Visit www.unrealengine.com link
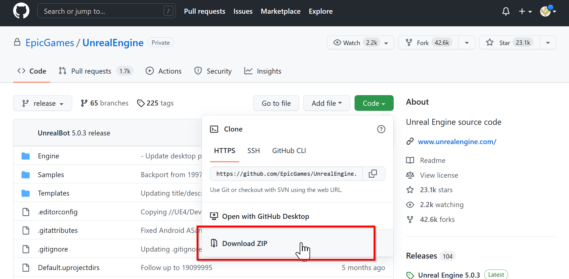The image size is (569, 279). pyautogui.click(x=457, y=142)
